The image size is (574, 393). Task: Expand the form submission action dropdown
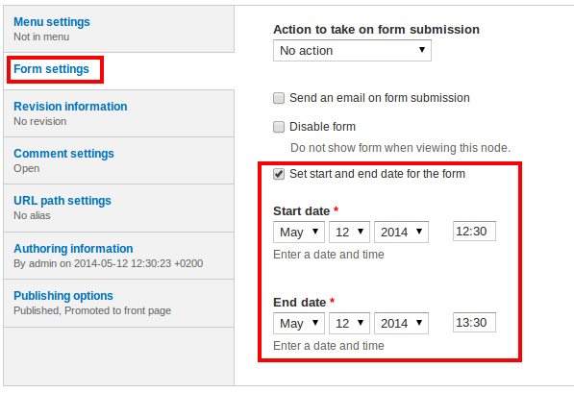click(352, 51)
